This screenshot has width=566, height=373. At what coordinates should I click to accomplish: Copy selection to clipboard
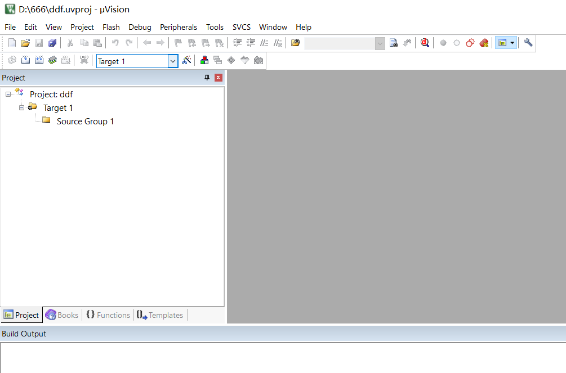pyautogui.click(x=84, y=43)
